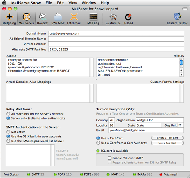
Task: Open the Customize tools icon
Action: click(113, 19)
